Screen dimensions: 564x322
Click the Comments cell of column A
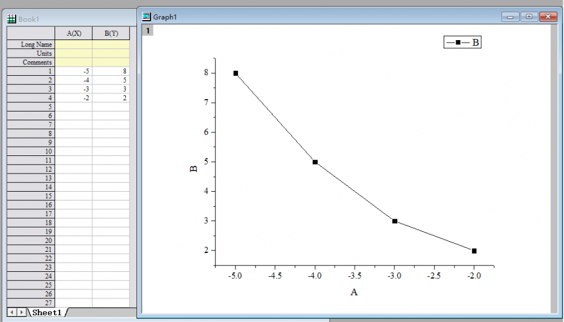tap(74, 62)
